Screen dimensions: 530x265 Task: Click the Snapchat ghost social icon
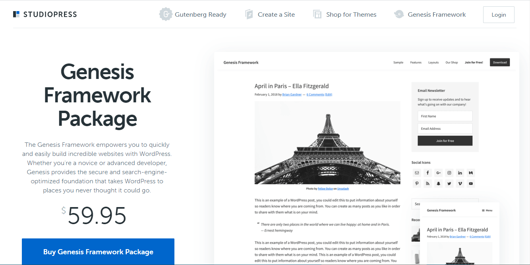438,183
